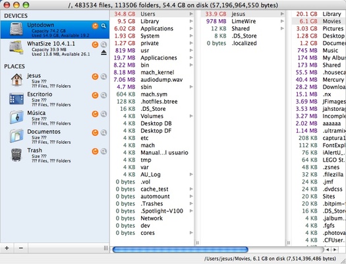
Task: Click the scrollbar right arrow
Action: (x=335, y=249)
